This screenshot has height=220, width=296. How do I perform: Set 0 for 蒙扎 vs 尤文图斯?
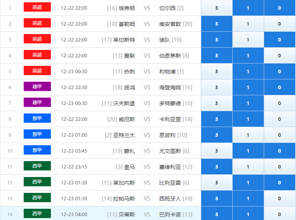pos(280,151)
